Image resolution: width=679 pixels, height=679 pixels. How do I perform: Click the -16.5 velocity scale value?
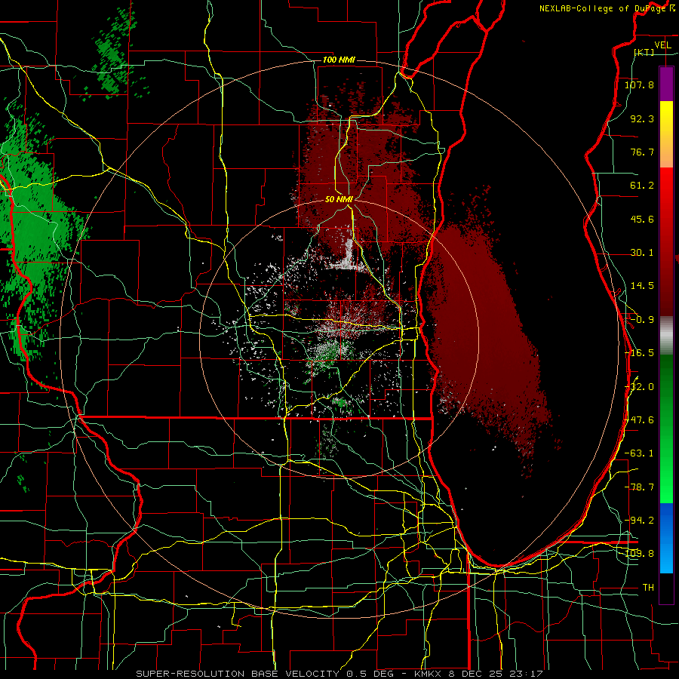pyautogui.click(x=640, y=353)
